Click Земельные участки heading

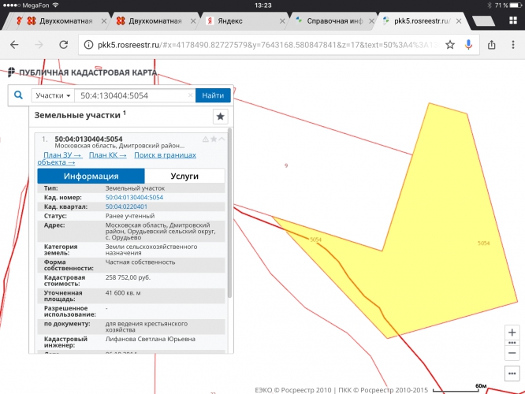[x=77, y=115]
